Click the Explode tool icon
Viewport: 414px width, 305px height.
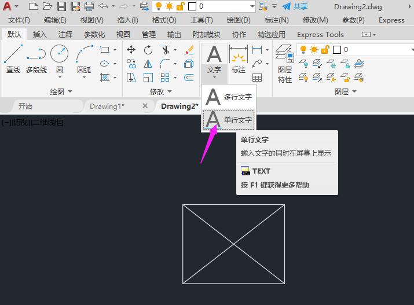click(x=189, y=64)
